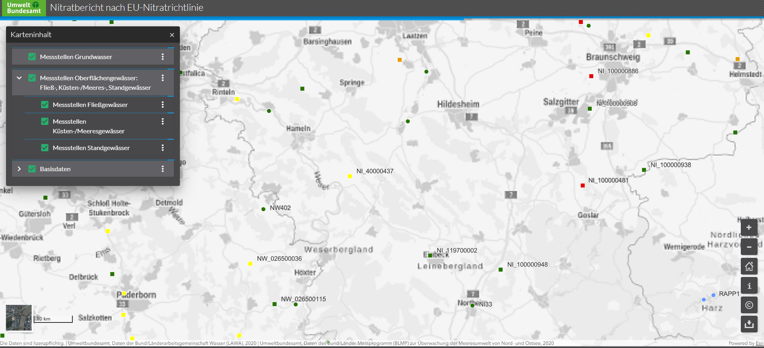Switch basemap using the satellite thumbnail
This screenshot has width=764, height=348.
[19, 318]
